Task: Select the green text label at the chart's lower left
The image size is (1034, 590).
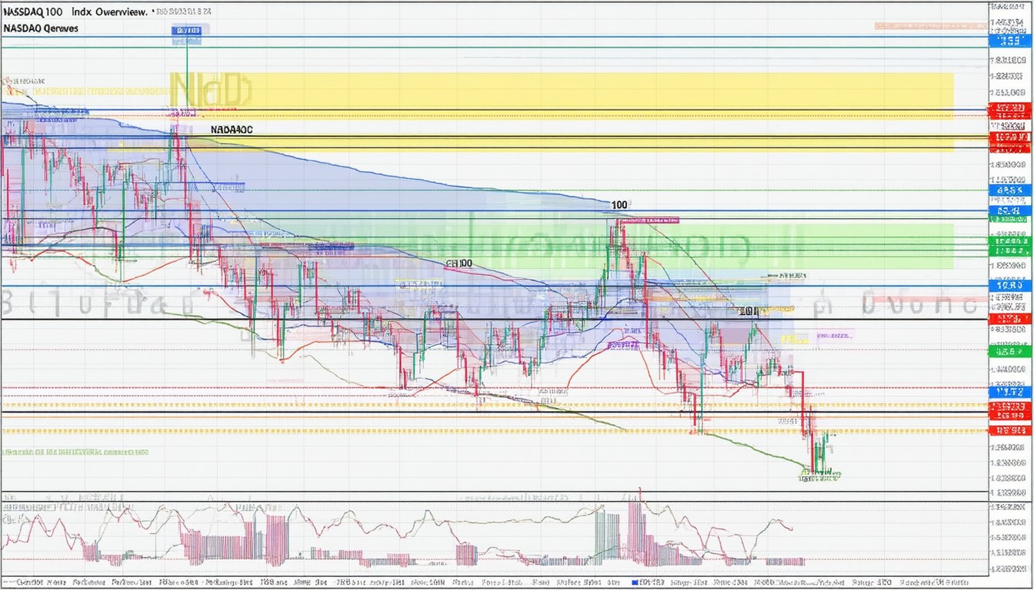Action: [75, 452]
